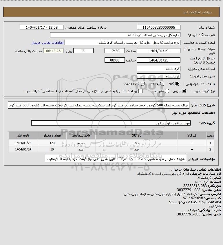This screenshot has height=245, width=223.
Task: Click the شرح کلی نیاز description field
Action: pyautogui.click(x=98, y=105)
